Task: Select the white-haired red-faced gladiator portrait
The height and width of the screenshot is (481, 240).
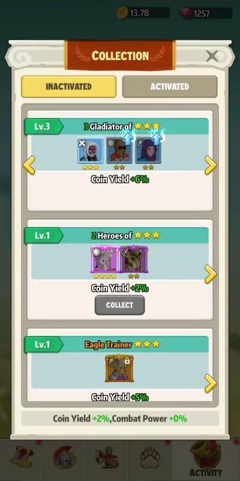Action: pos(91,150)
